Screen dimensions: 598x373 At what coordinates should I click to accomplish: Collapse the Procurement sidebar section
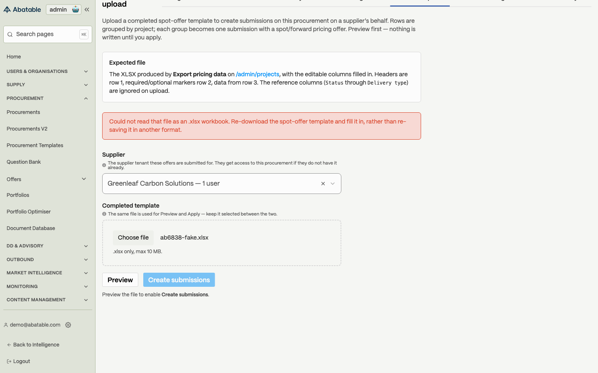pyautogui.click(x=47, y=98)
